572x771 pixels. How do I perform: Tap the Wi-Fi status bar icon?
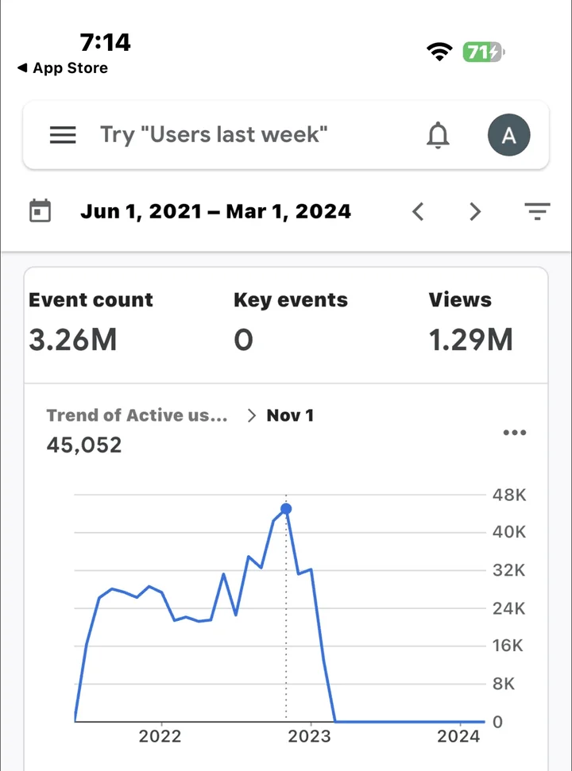439,52
